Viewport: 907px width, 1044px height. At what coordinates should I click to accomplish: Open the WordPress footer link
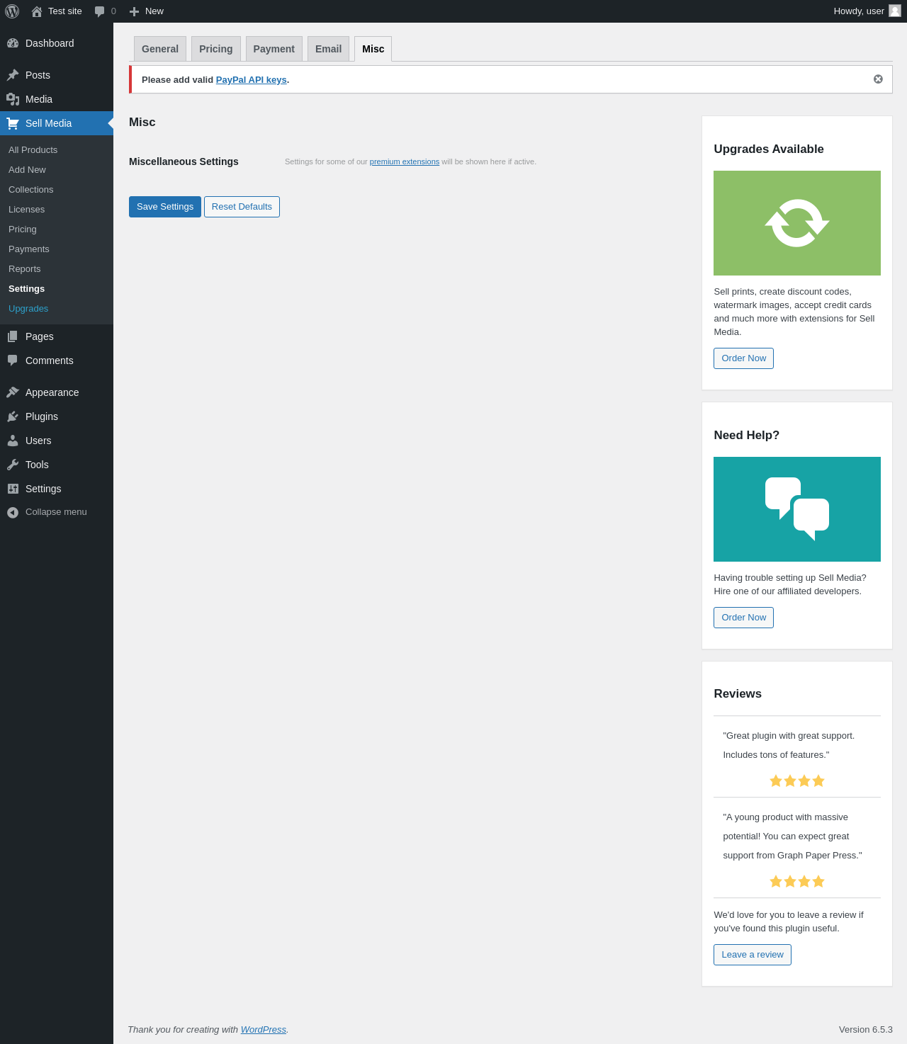coord(264,1030)
